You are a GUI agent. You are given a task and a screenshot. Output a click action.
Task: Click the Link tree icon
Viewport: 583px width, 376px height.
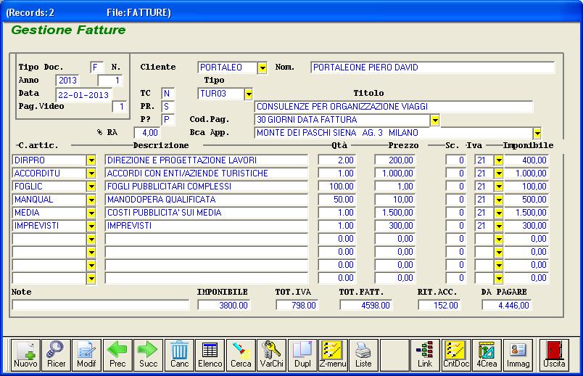coord(425,355)
